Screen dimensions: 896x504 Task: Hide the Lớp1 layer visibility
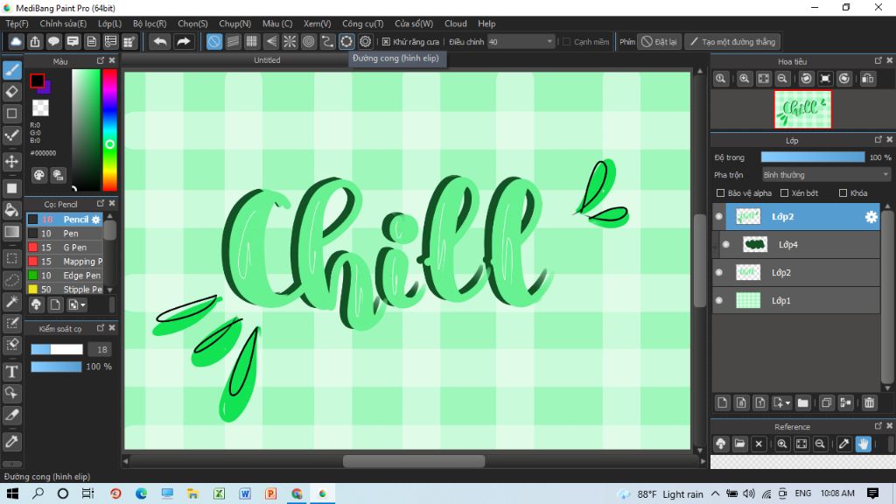719,300
